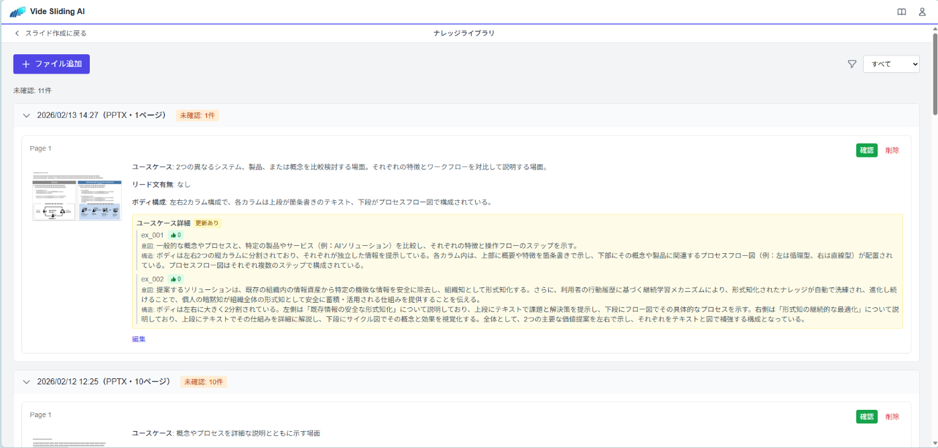The image size is (938, 448).
Task: Delete Page 1 of the 02/13 file
Action: click(x=892, y=150)
